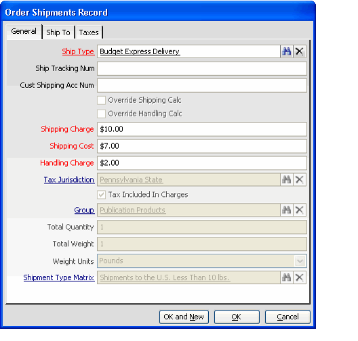This screenshot has height=341, width=358.
Task: Open Ship Type lookup binoculars icon
Action: click(x=286, y=51)
